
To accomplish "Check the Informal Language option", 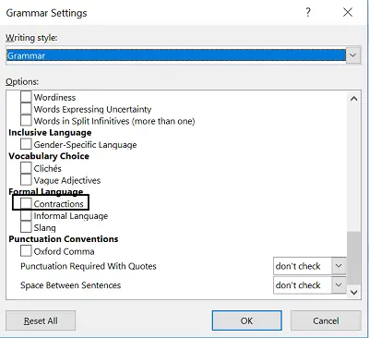I will pyautogui.click(x=26, y=215).
